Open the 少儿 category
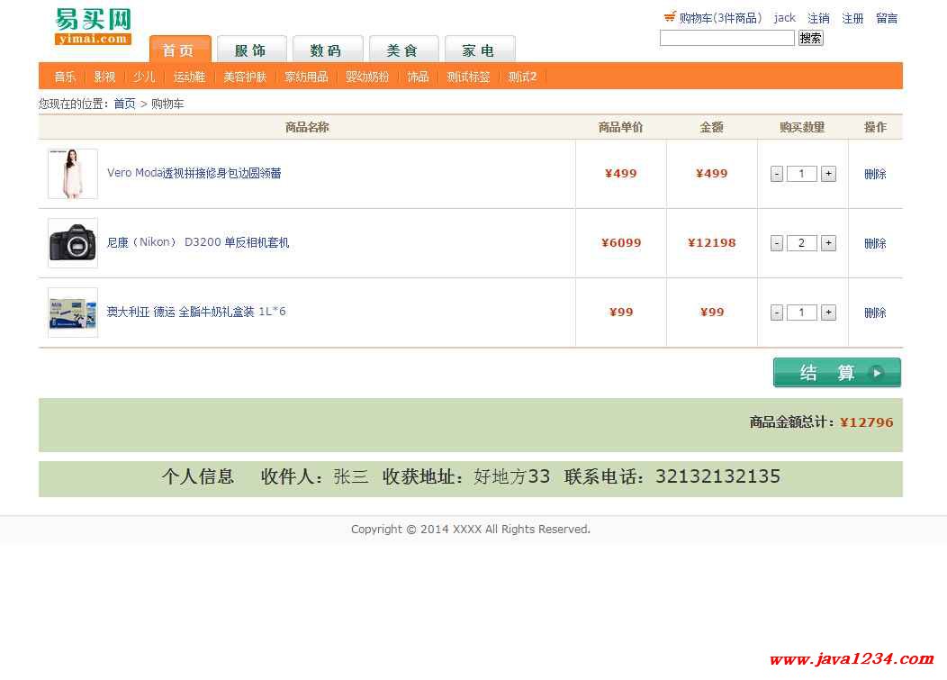 pyautogui.click(x=144, y=77)
